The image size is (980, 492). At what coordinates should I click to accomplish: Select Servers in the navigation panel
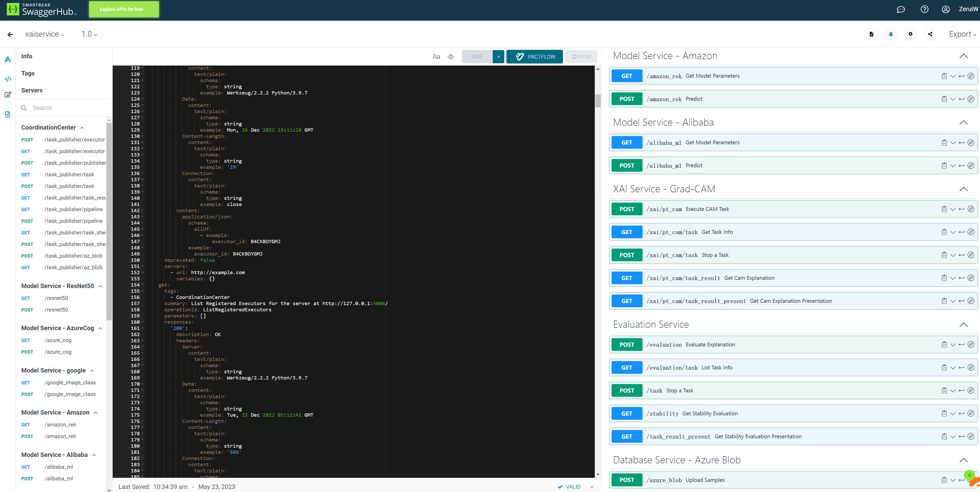pyautogui.click(x=32, y=90)
